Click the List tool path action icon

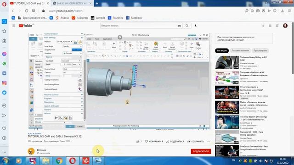[x=70, y=118]
